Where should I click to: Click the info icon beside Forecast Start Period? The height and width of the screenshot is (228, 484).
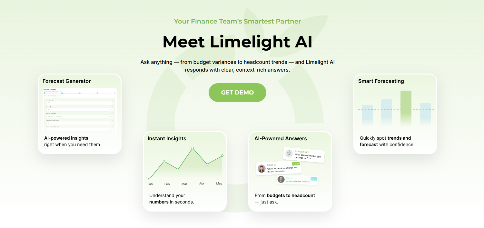pyautogui.click(x=112, y=113)
